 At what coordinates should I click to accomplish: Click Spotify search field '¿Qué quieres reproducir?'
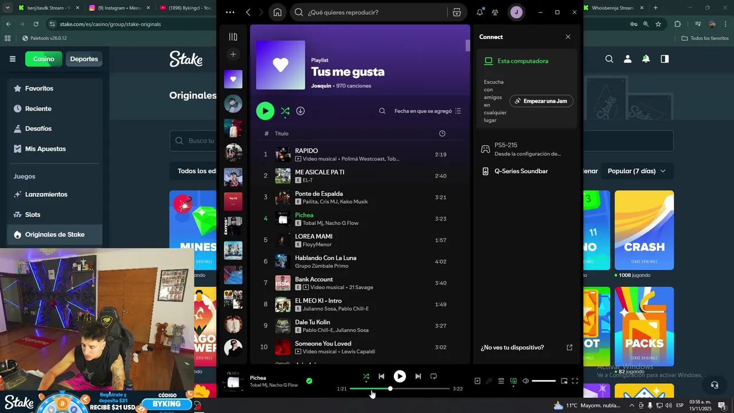pyautogui.click(x=370, y=12)
